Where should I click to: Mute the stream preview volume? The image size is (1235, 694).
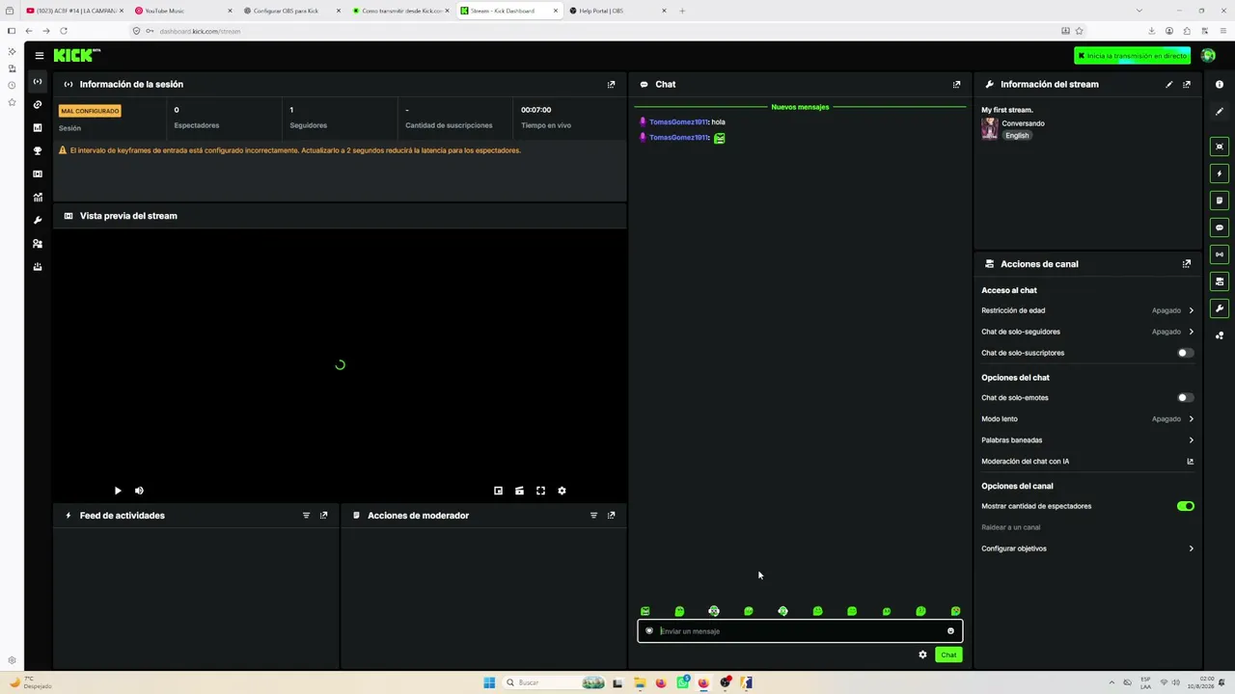[x=139, y=491]
